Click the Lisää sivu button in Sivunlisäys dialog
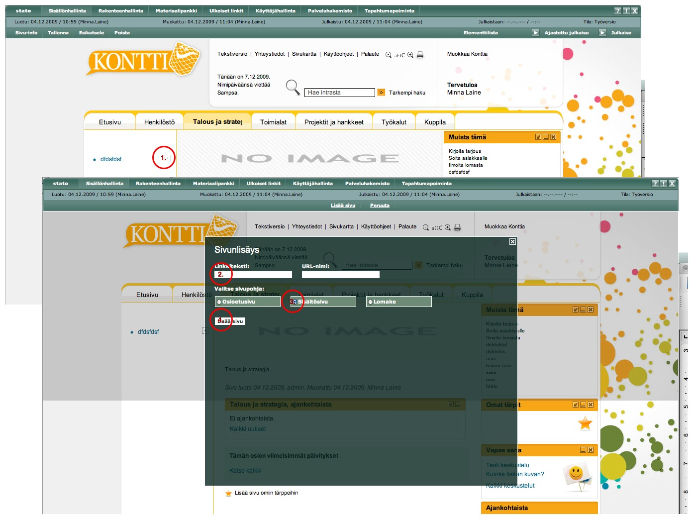 click(x=230, y=321)
